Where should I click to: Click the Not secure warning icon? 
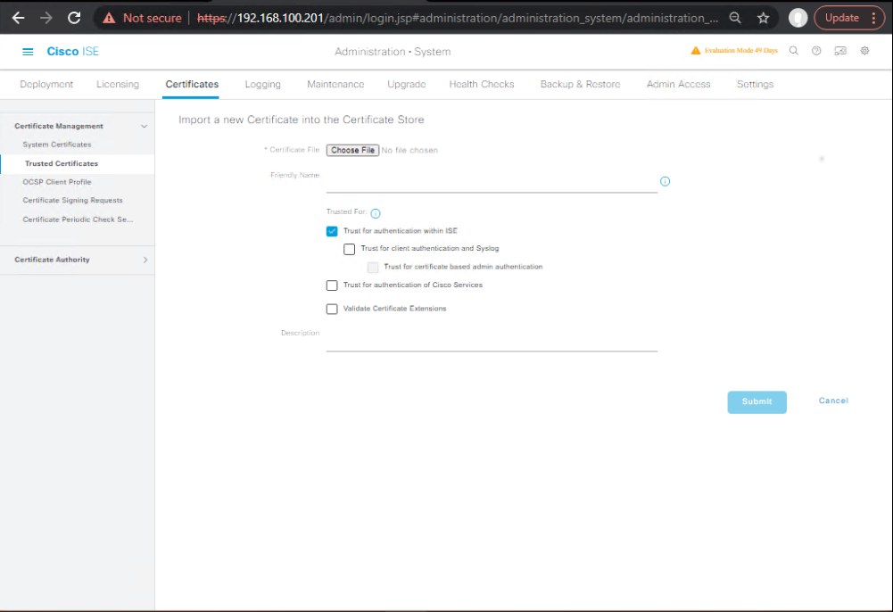[109, 18]
